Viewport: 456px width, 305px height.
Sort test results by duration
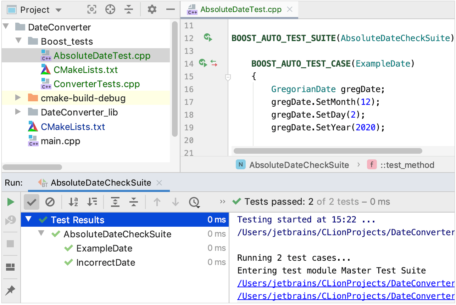92,202
